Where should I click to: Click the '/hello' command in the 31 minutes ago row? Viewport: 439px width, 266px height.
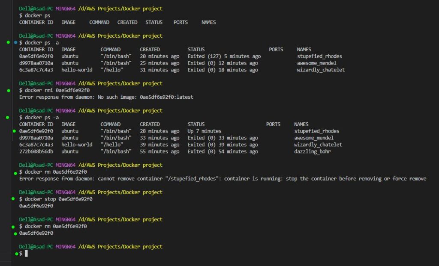pos(112,70)
